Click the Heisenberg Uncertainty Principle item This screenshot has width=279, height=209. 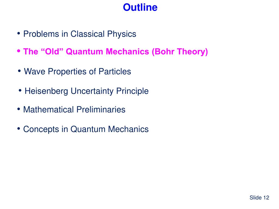[86, 91]
